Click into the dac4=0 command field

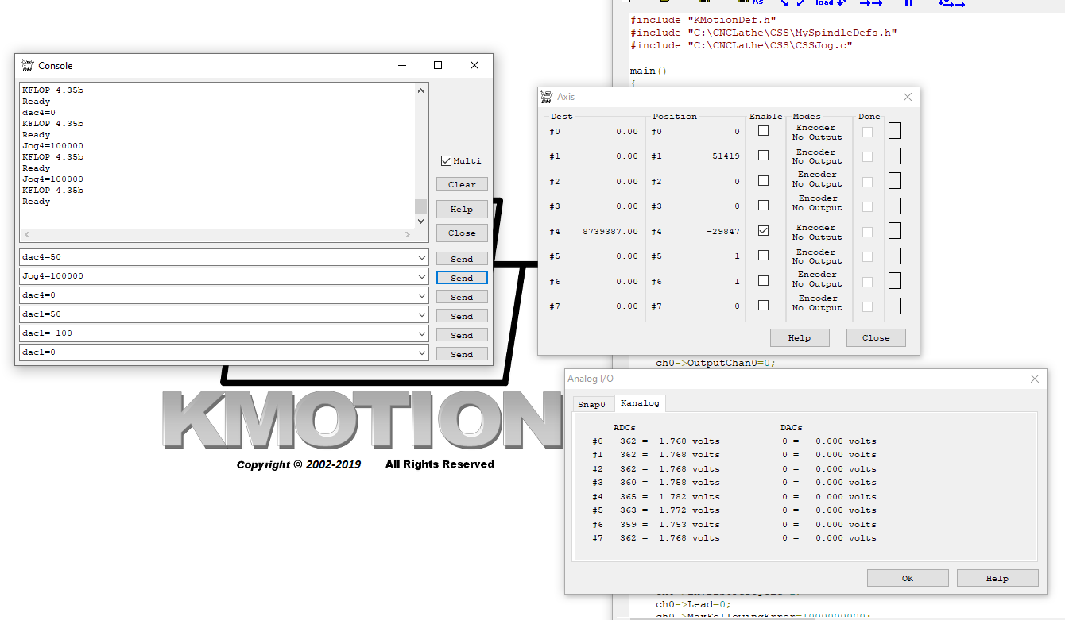pos(215,295)
